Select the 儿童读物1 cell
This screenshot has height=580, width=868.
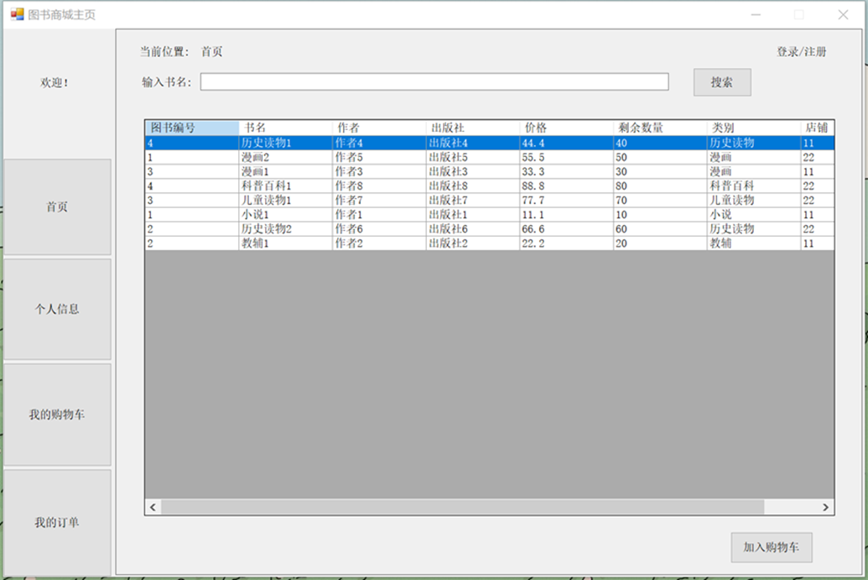(x=286, y=201)
